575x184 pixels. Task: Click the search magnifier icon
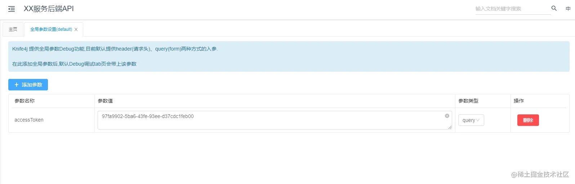[x=554, y=8]
